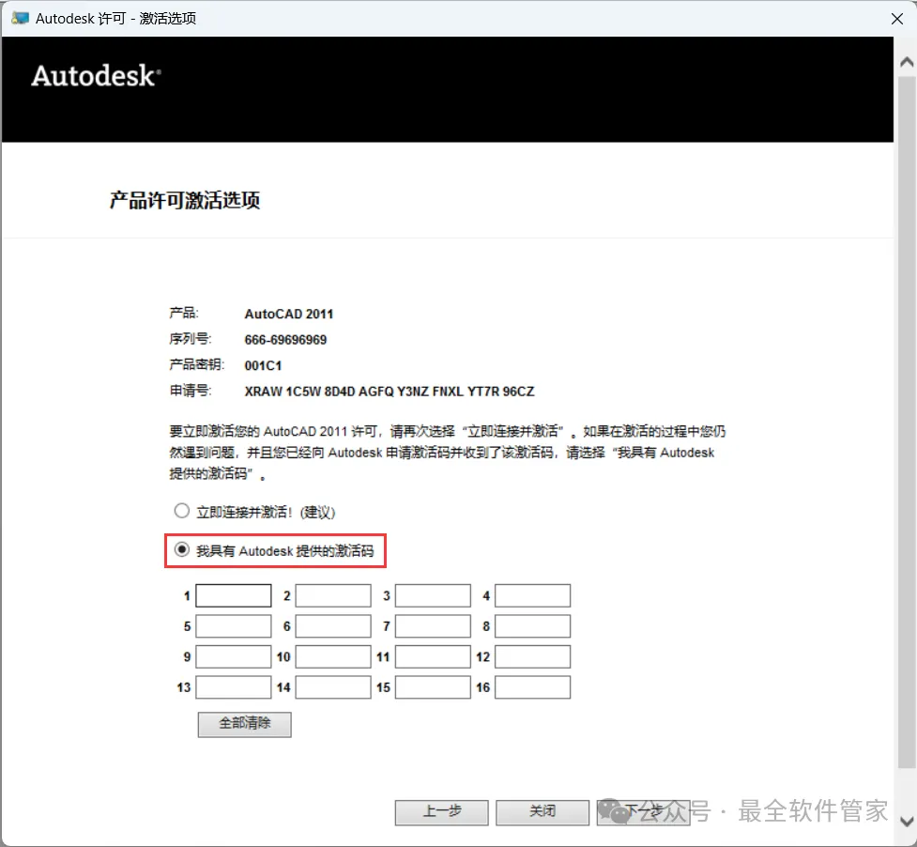
Task: Click the 关闭 button
Action: pyautogui.click(x=543, y=812)
